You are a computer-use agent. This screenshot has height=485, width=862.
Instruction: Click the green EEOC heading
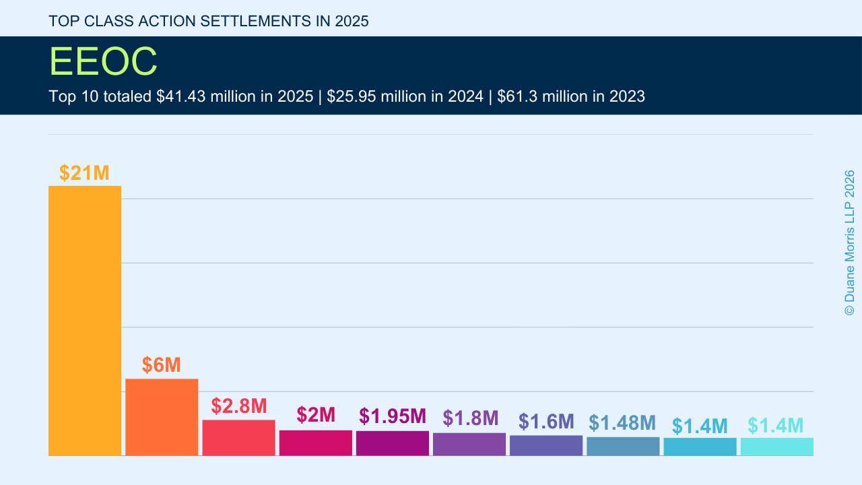(103, 62)
